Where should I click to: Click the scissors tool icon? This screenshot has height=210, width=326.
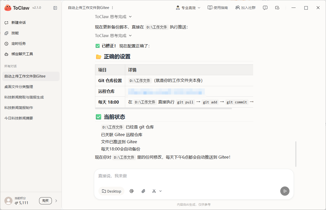[x=154, y=191]
